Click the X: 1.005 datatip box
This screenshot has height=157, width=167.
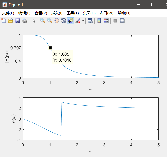click(63, 57)
